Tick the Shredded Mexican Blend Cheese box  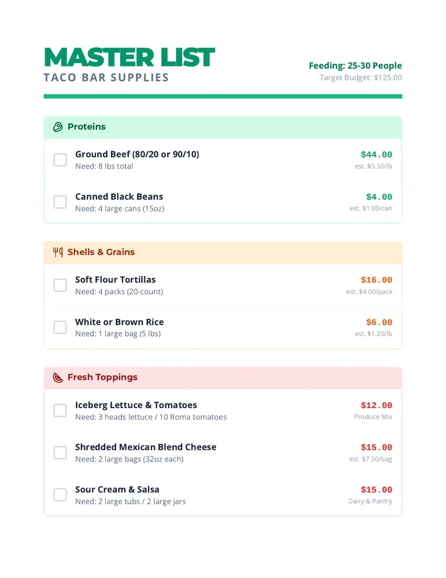point(60,453)
